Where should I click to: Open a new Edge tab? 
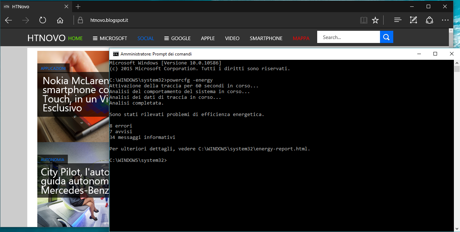coord(78,6)
